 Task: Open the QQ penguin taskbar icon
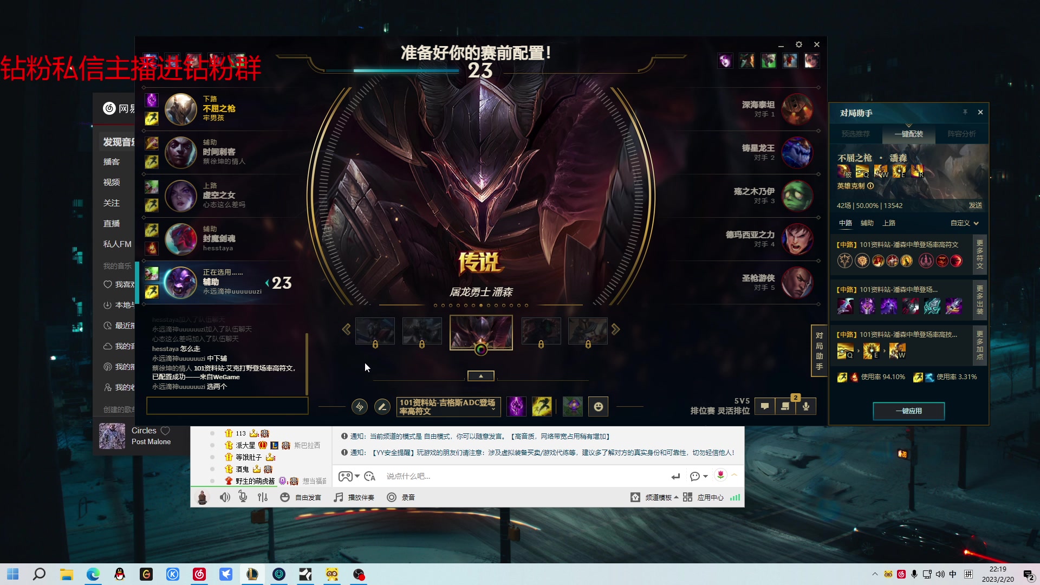[120, 574]
